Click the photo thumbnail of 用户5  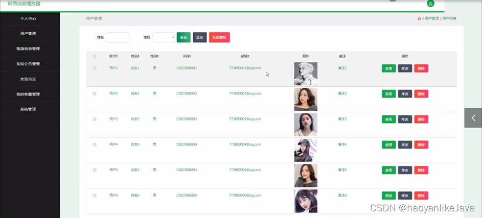tap(306, 176)
